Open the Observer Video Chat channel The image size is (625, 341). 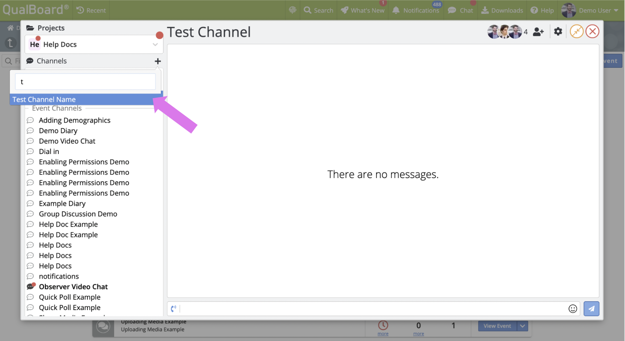(x=73, y=287)
